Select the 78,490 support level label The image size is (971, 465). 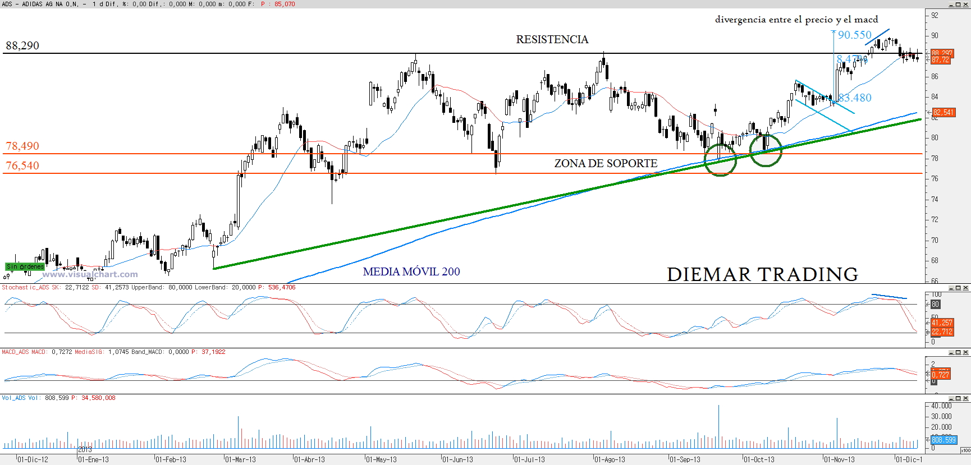22,146
